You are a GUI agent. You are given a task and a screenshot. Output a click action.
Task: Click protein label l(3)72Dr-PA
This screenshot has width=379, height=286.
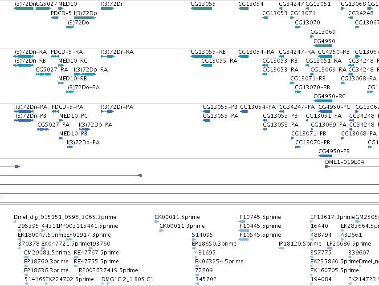[117, 107]
